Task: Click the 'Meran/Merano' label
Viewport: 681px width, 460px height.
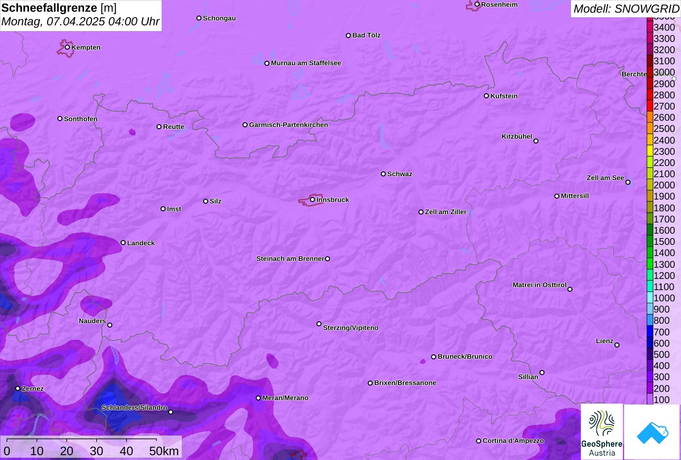Action: click(286, 398)
